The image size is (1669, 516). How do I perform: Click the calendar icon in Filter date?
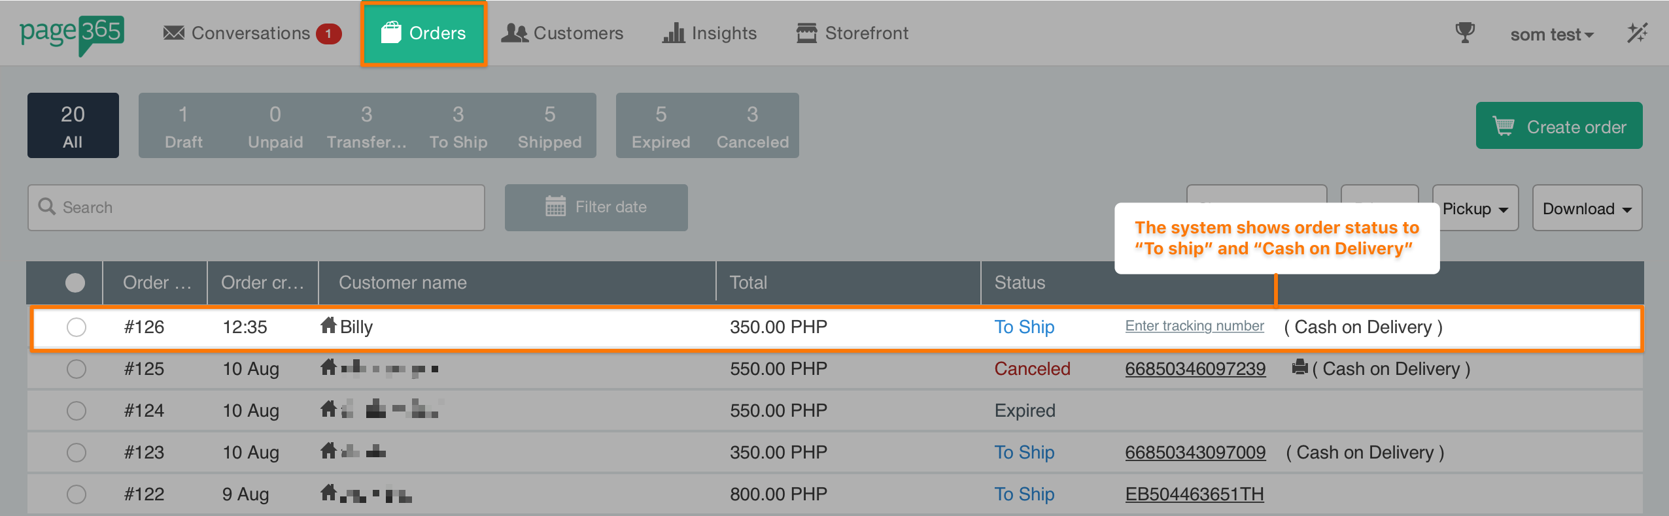pos(555,207)
